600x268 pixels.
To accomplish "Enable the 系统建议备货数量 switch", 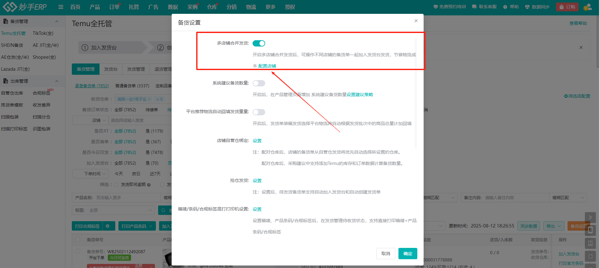I will click(x=259, y=83).
